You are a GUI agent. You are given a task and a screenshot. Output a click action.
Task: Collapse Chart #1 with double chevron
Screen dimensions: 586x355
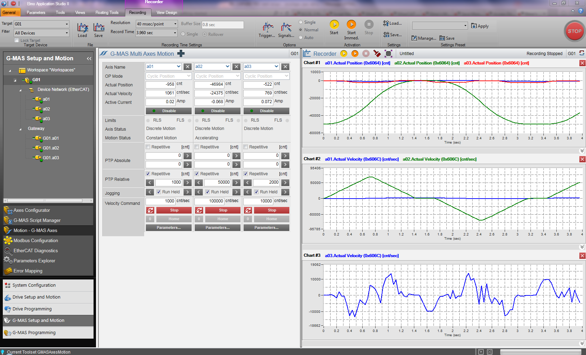(x=582, y=151)
